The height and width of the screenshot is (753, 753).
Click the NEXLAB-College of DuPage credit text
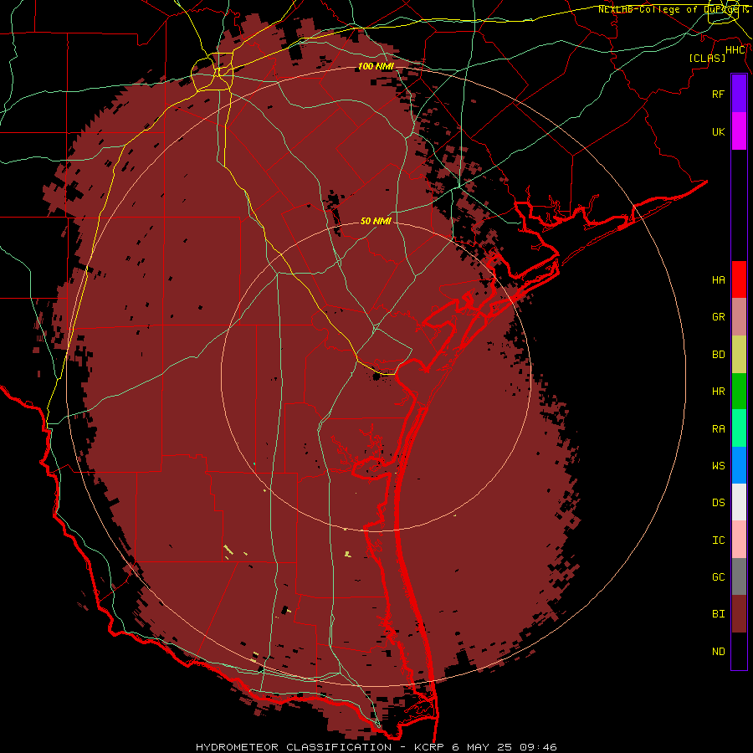(670, 9)
